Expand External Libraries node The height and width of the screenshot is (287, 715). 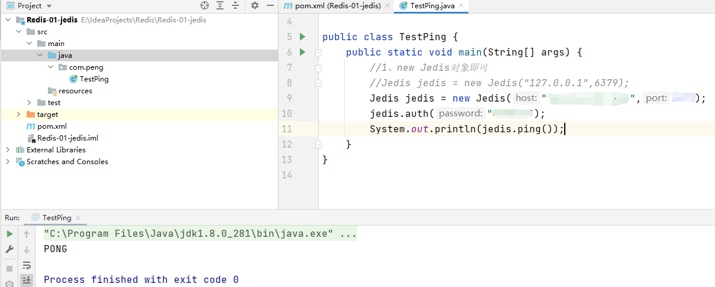(8, 149)
